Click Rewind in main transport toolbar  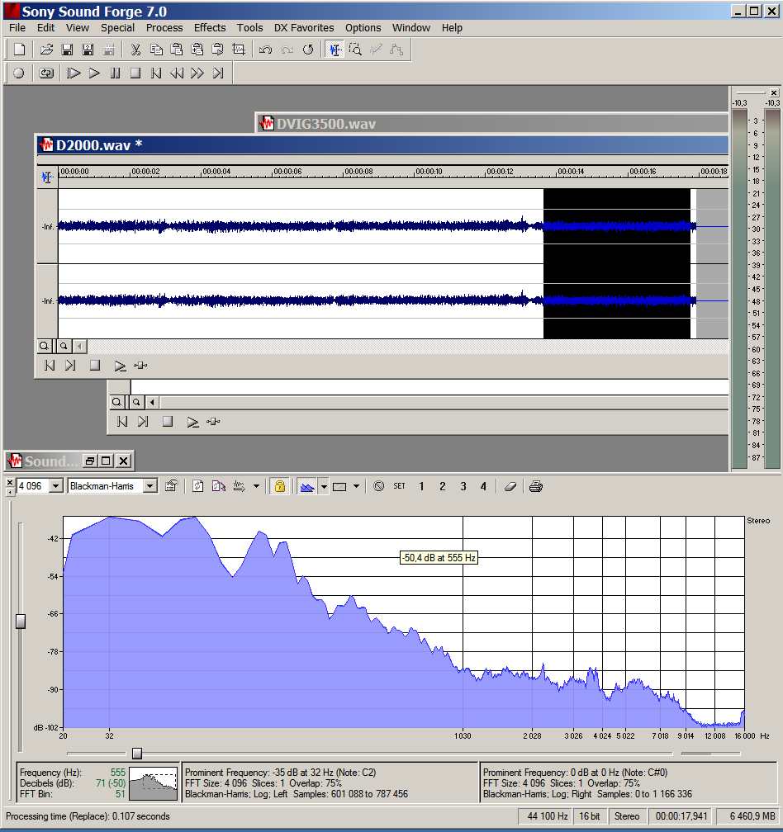[x=176, y=73]
